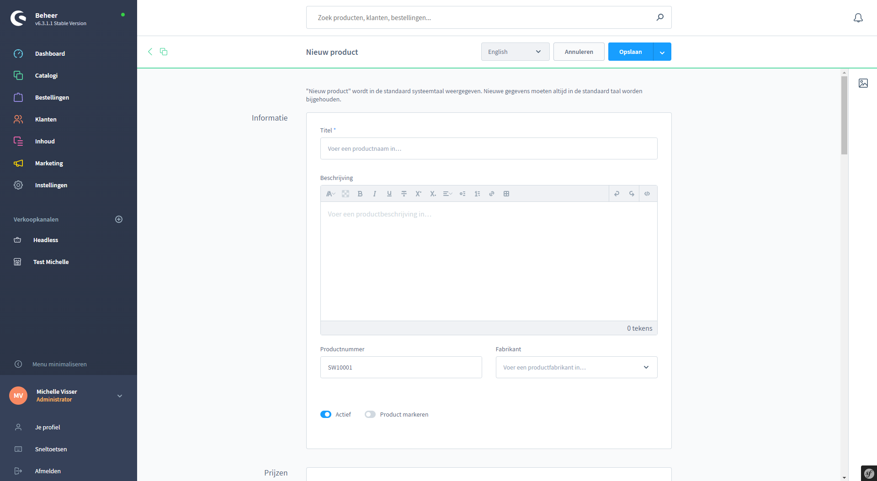The height and width of the screenshot is (481, 877).
Task: Toggle code view in the description editor
Action: [x=647, y=194]
